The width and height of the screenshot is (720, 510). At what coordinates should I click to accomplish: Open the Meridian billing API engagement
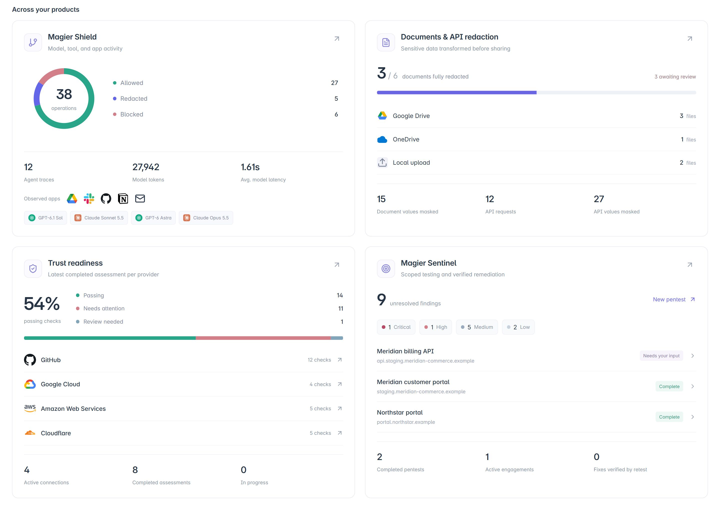click(x=536, y=356)
